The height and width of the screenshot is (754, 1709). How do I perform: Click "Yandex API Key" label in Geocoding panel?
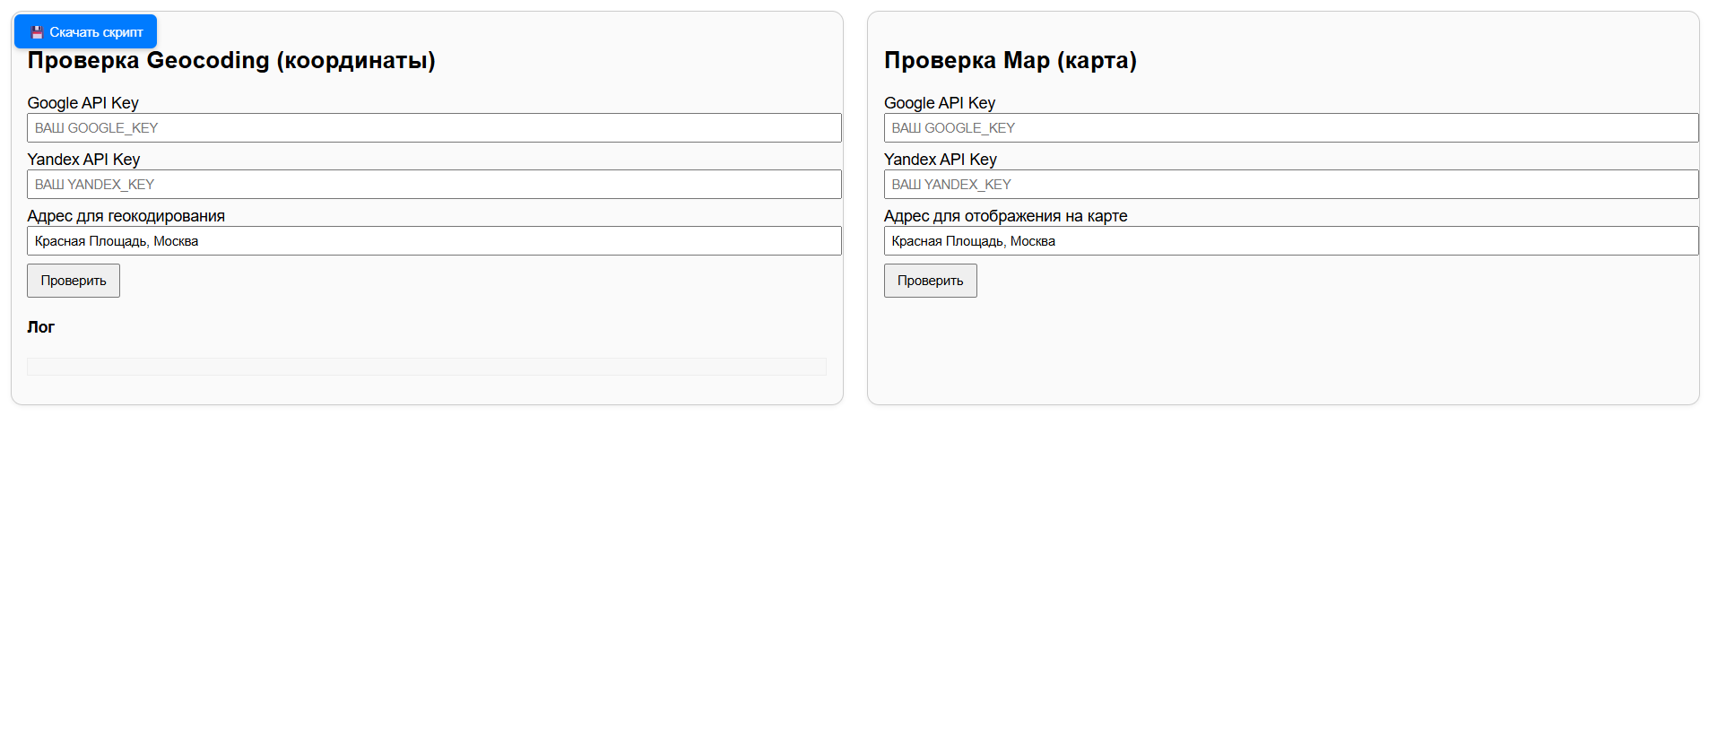(x=83, y=160)
